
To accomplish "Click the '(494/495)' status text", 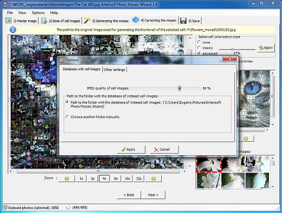I will click(80, 208).
